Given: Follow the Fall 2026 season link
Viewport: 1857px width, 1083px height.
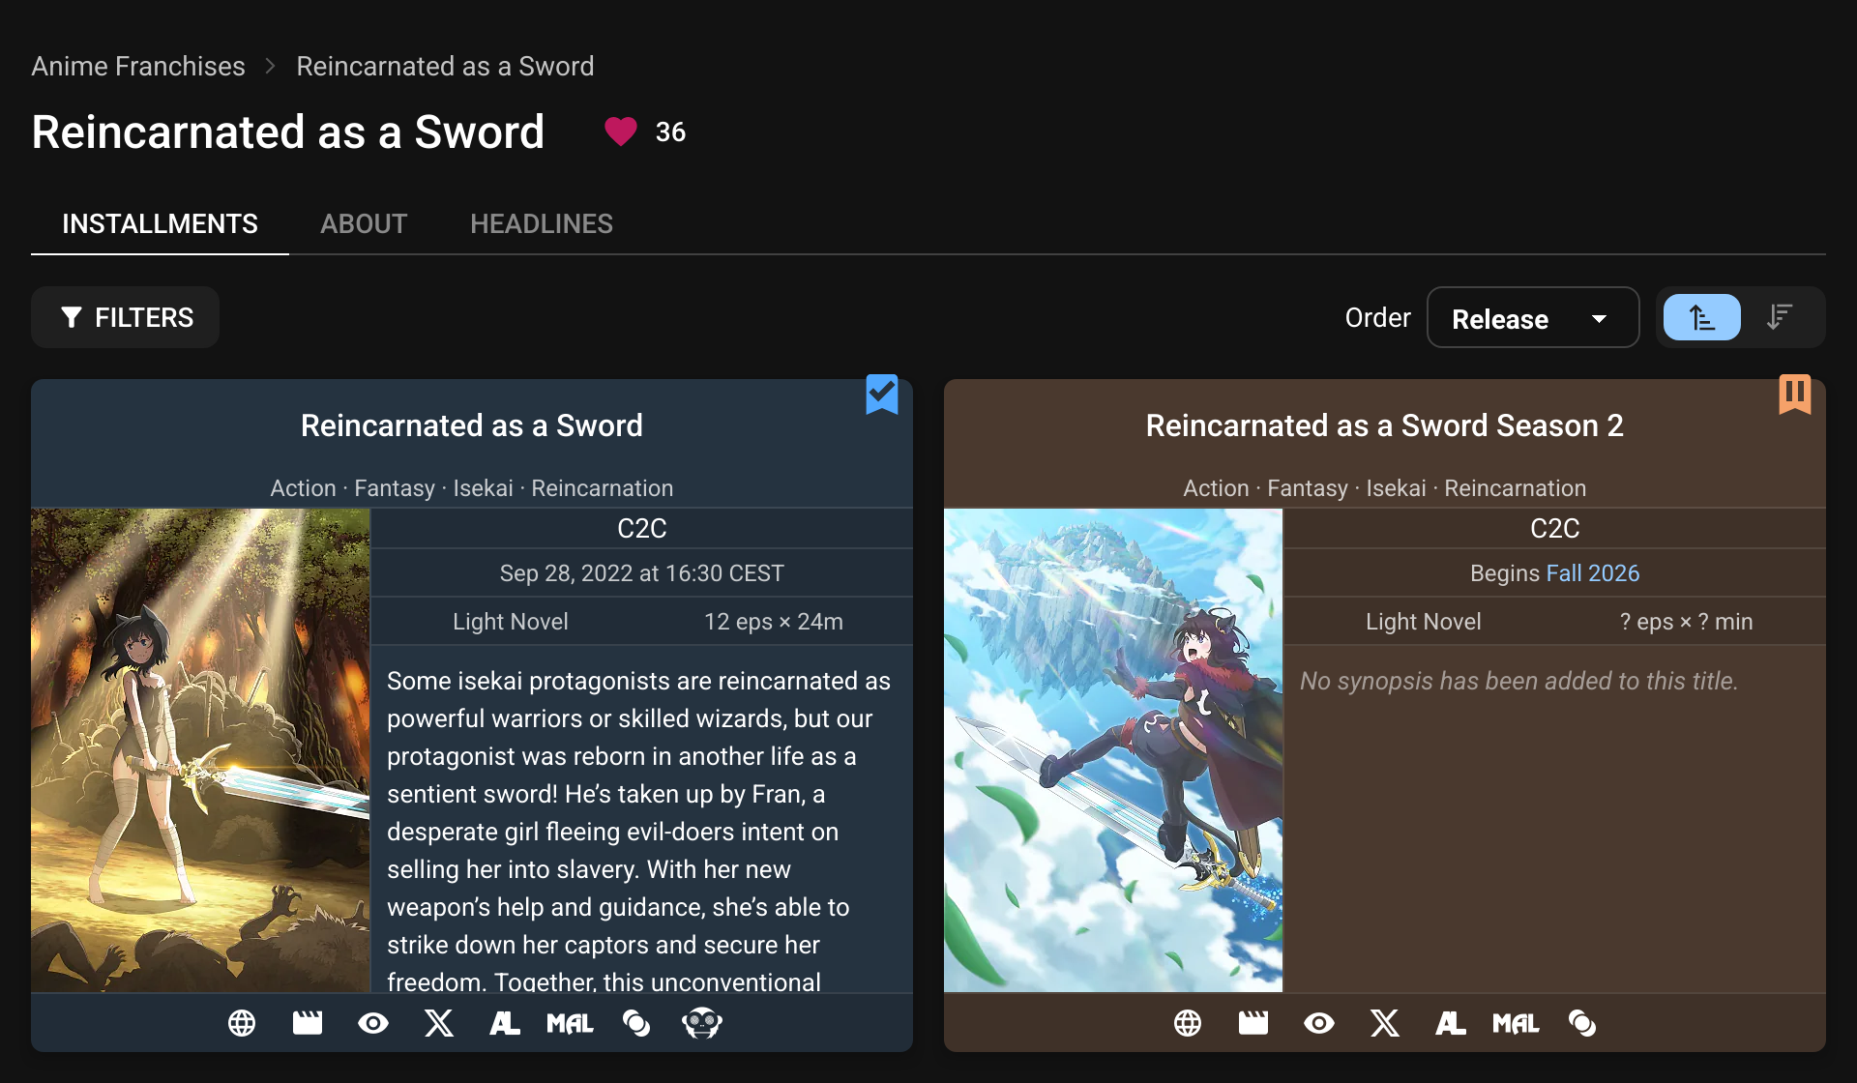Looking at the screenshot, I should click(1593, 573).
